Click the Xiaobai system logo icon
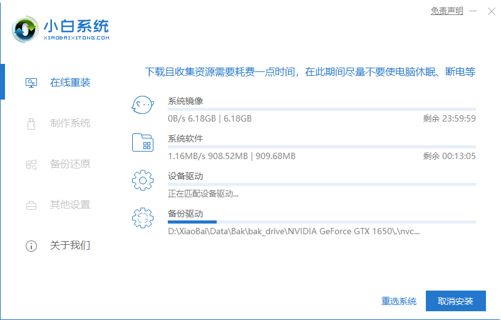This screenshot has width=501, height=320. [24, 29]
